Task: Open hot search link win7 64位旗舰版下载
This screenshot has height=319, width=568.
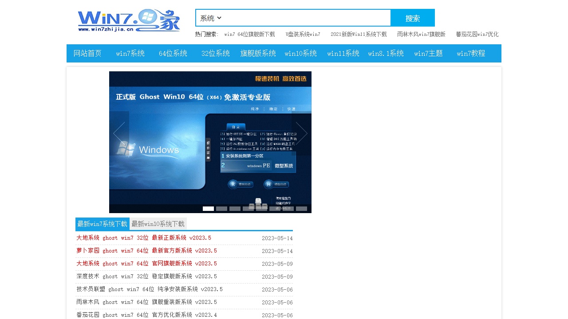Action: click(250, 34)
